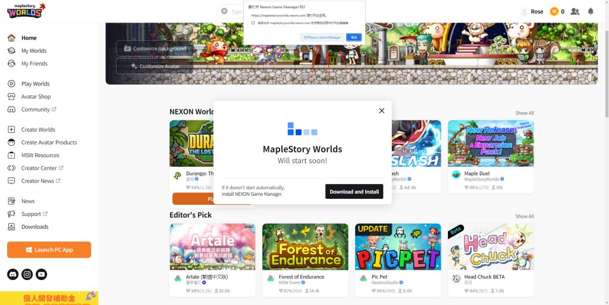The width and height of the screenshot is (609, 305).
Task: Open the Downloads page
Action: point(35,227)
